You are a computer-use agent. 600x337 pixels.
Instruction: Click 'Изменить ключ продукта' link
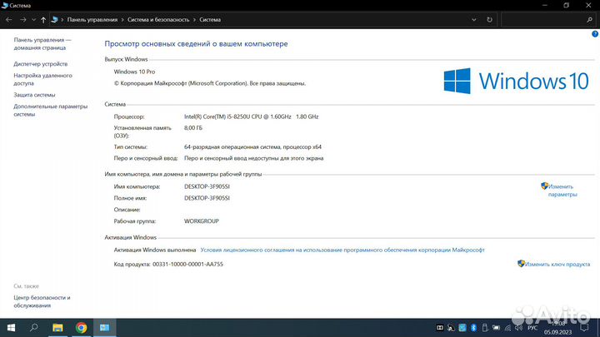pos(553,264)
